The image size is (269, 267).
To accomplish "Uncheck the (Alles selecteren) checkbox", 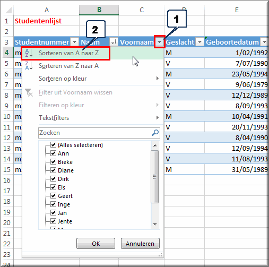I will click(53, 144).
